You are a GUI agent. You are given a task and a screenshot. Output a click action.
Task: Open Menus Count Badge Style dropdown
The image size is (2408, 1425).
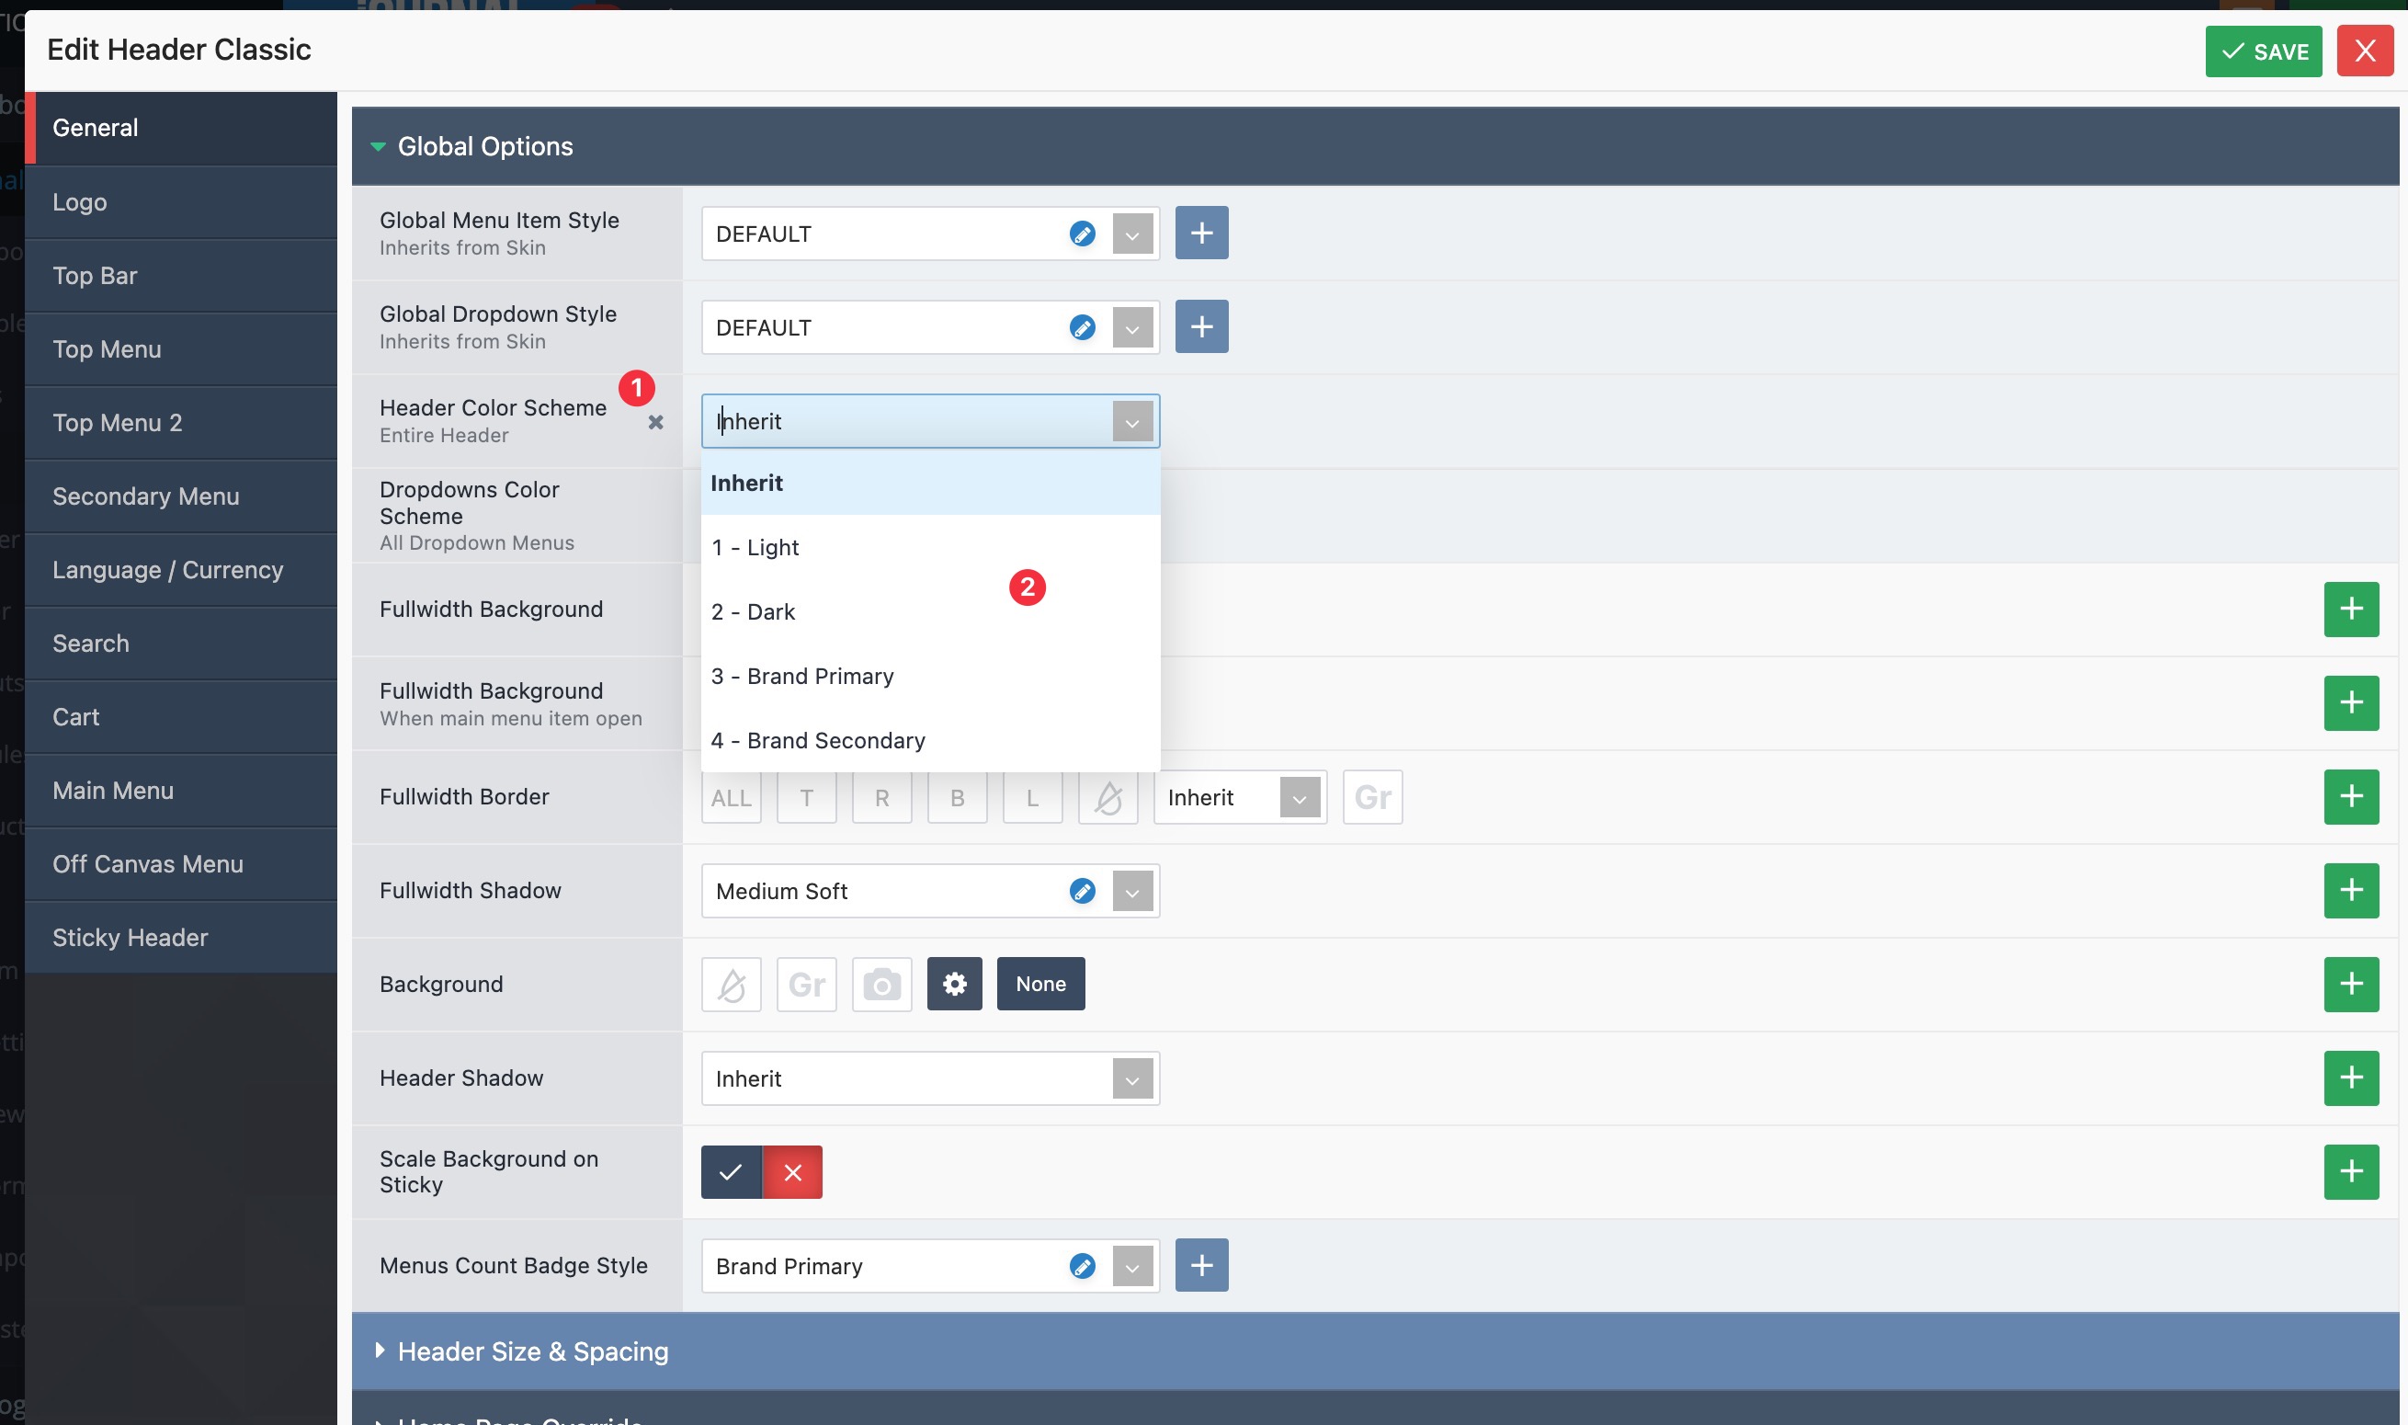(x=1132, y=1266)
